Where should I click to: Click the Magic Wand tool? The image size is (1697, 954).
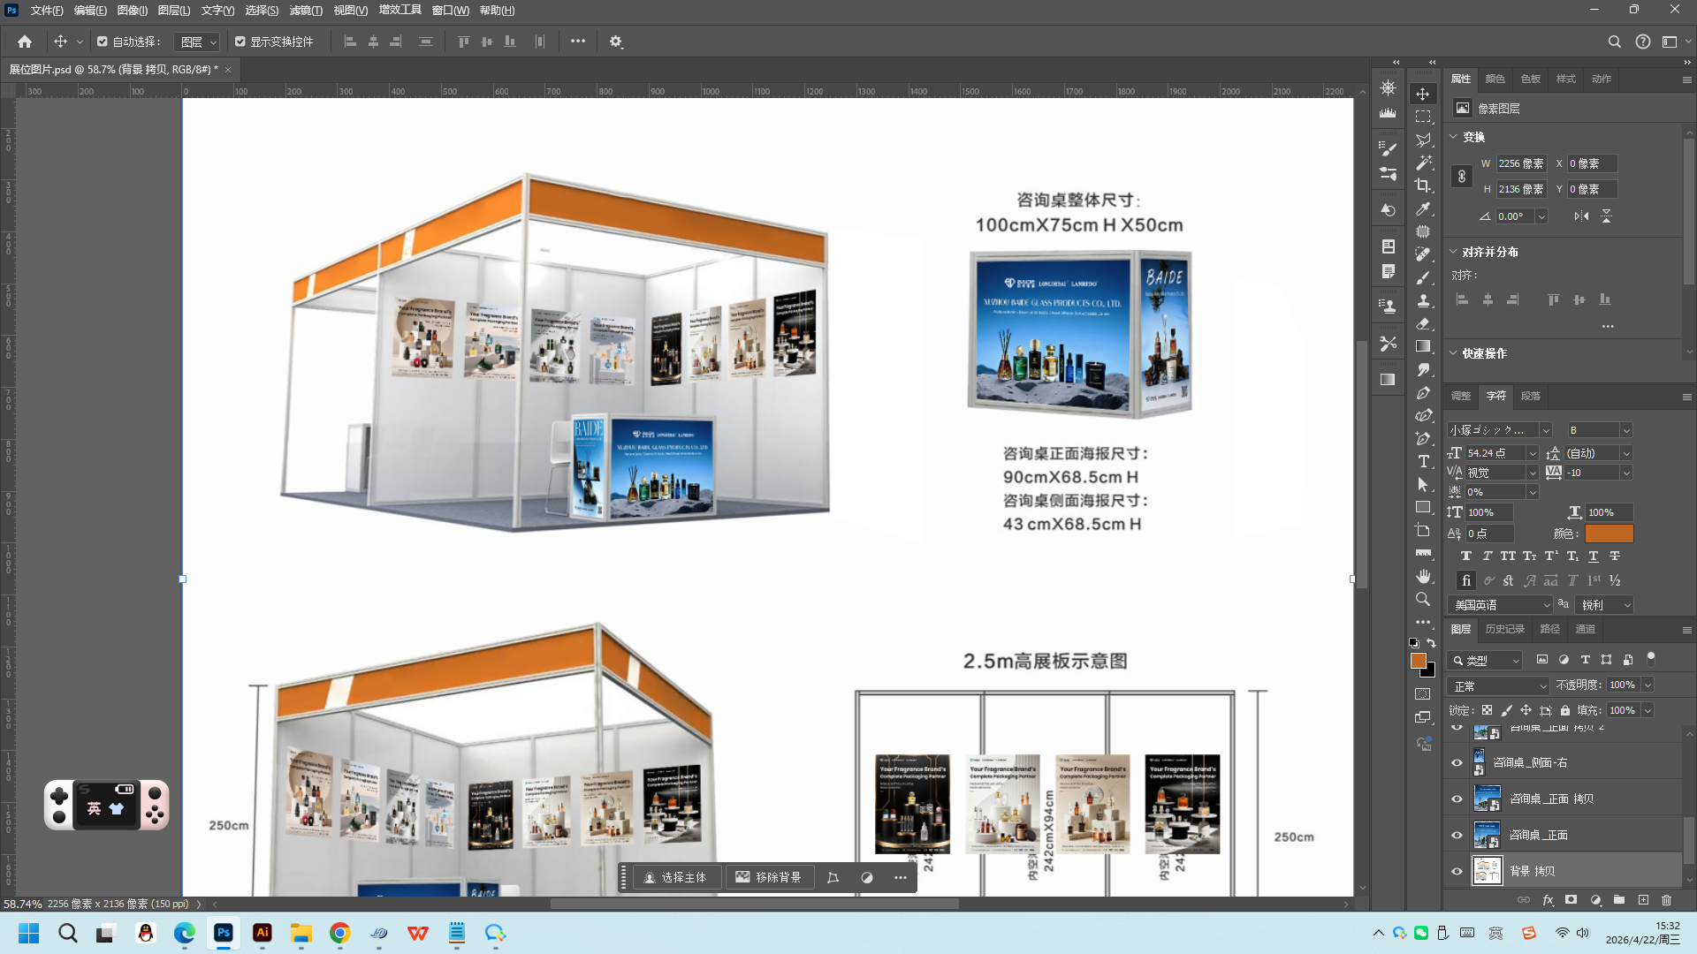(1423, 163)
